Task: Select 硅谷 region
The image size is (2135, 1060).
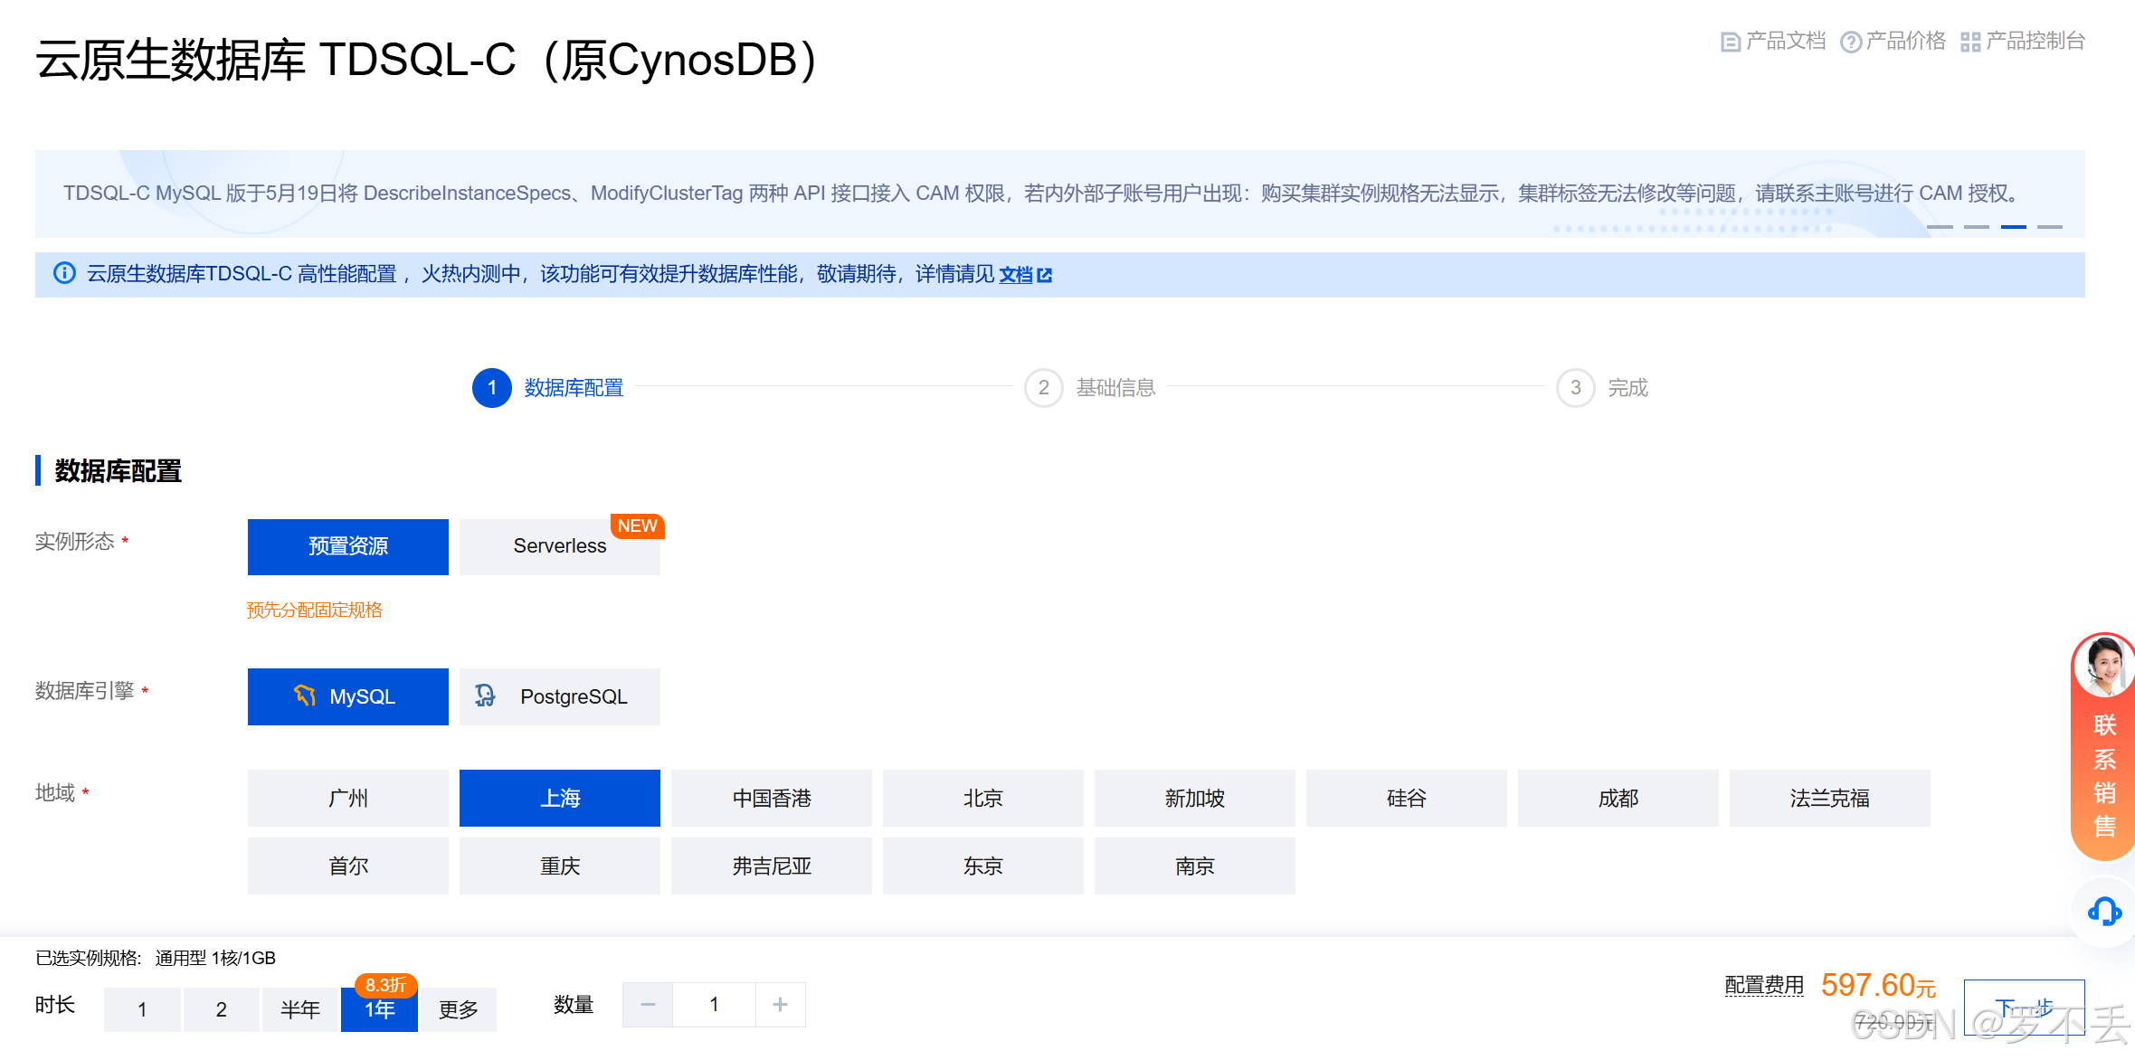Action: point(1407,798)
